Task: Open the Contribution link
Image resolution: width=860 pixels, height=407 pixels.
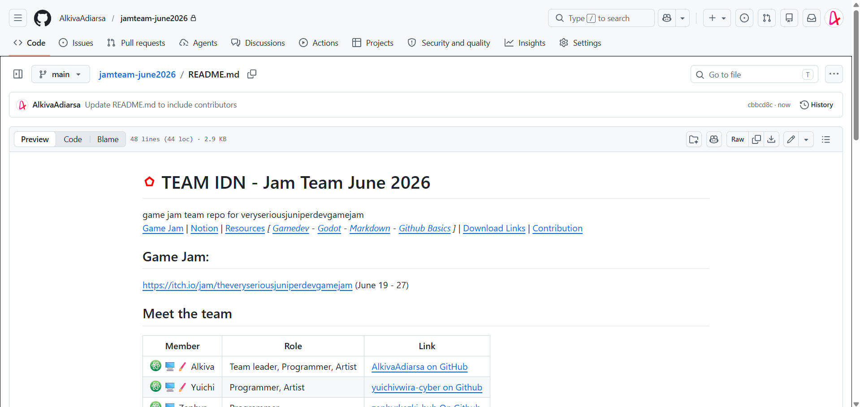Action: tap(557, 228)
